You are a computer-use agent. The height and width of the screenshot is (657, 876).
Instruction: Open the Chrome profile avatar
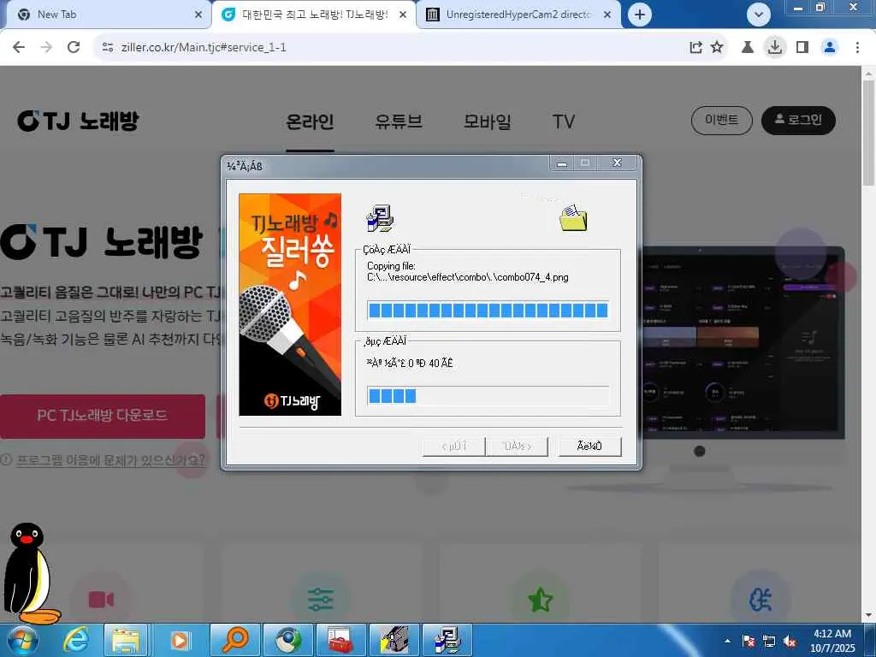click(830, 48)
